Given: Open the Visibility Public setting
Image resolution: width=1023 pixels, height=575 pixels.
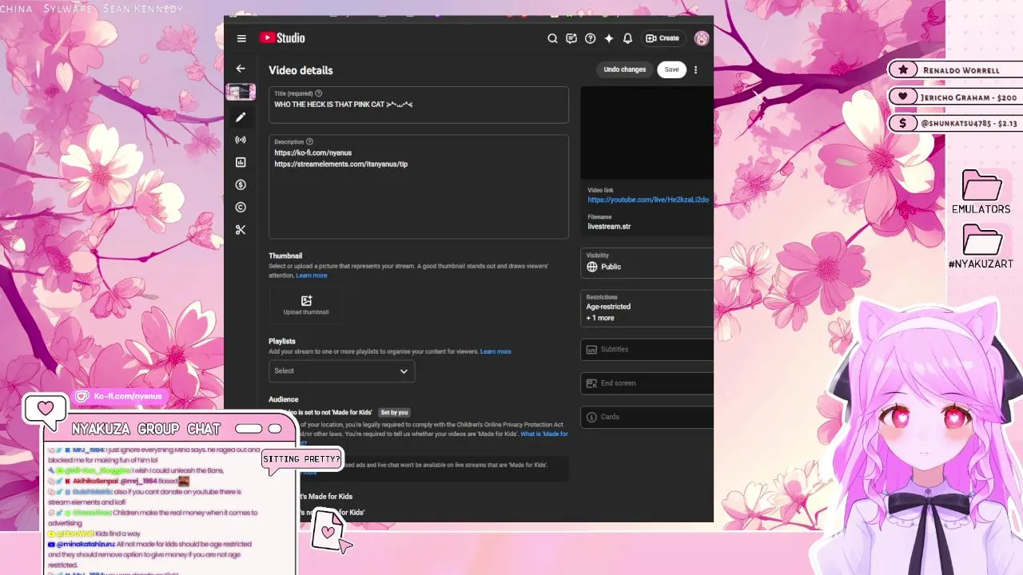Looking at the screenshot, I should [647, 262].
